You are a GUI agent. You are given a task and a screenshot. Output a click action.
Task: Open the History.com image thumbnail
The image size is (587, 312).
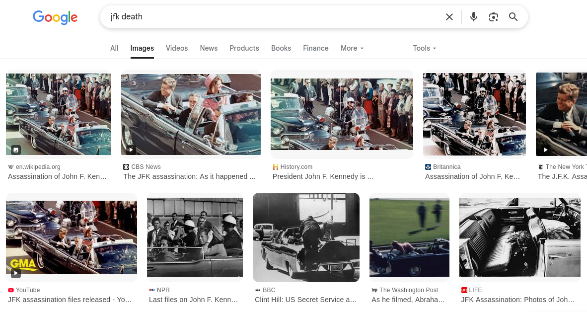(x=342, y=114)
